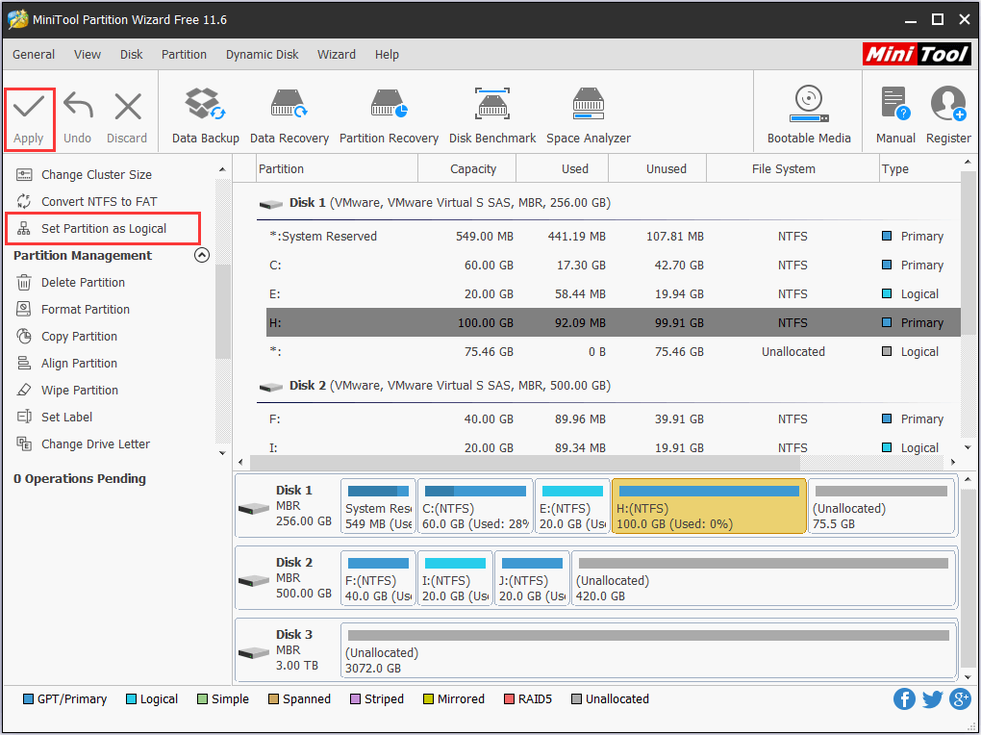Open the Disk menu
Screen dimensions: 981x735
(132, 55)
